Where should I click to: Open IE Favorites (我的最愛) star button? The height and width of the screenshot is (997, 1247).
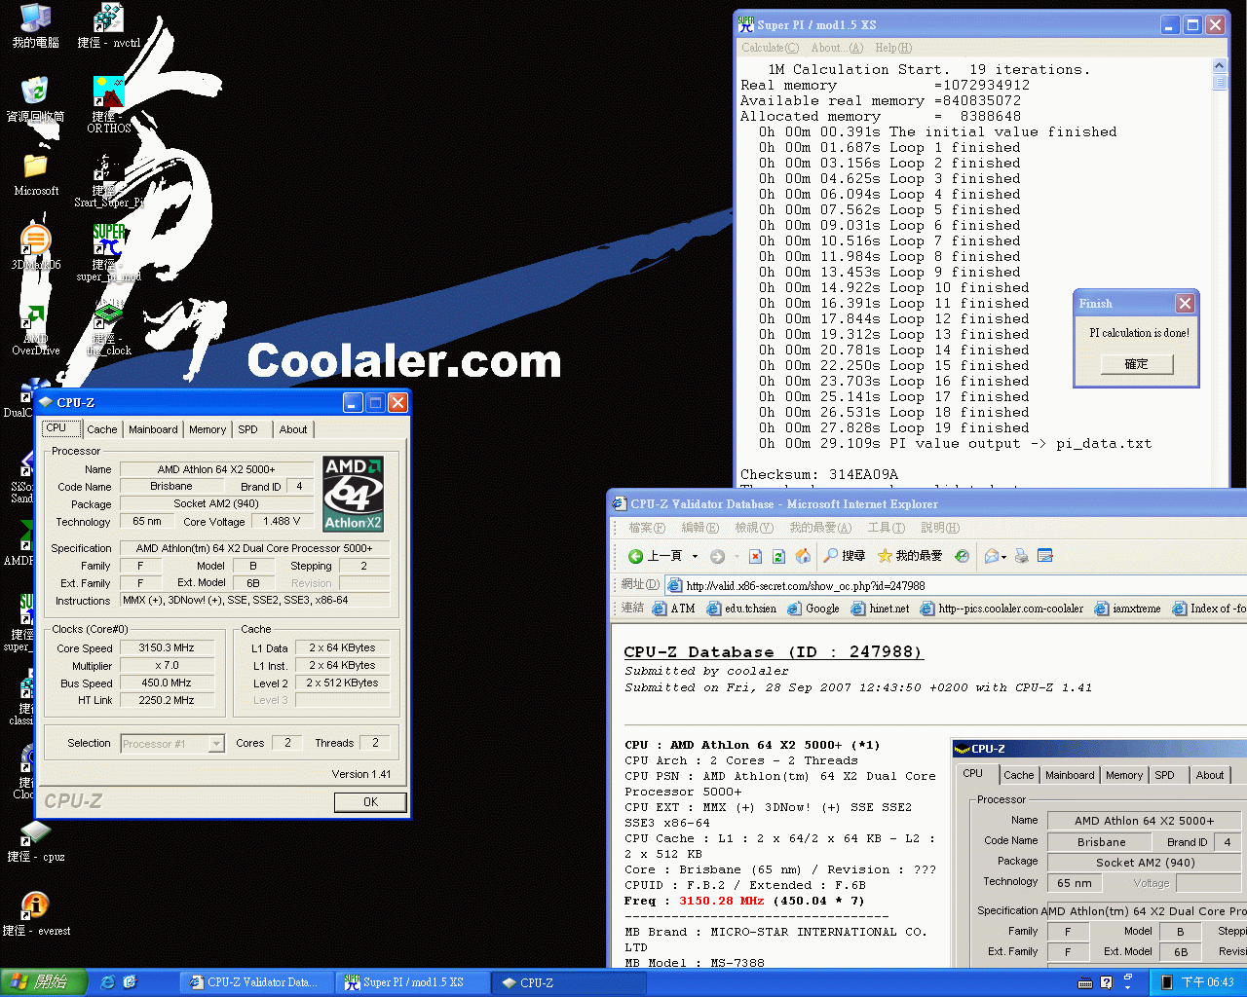point(910,556)
